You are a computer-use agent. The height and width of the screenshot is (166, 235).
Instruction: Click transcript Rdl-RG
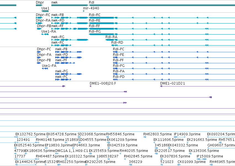click(x=95, y=31)
